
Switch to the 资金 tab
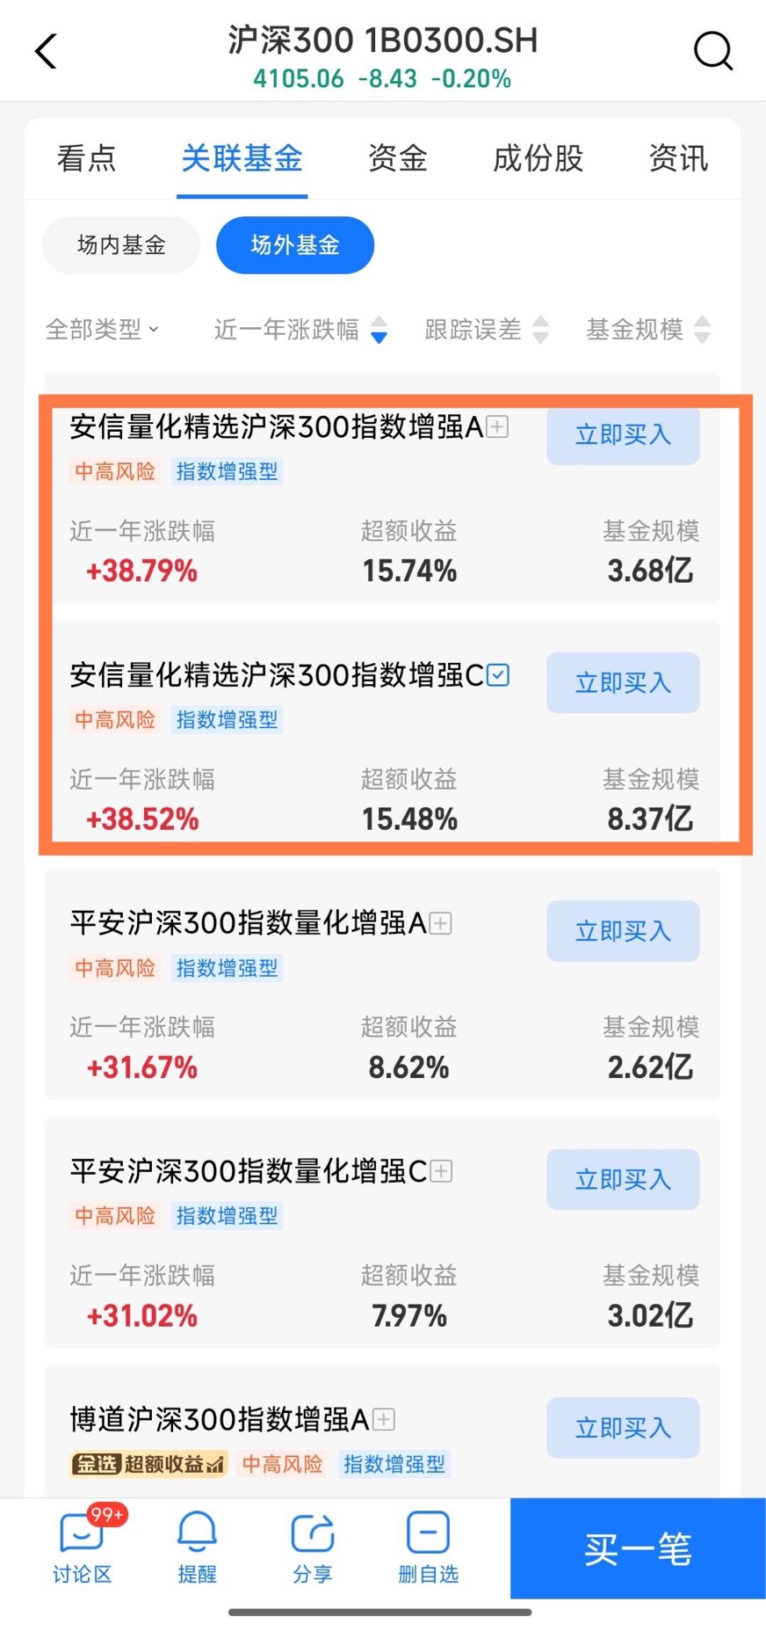(398, 158)
